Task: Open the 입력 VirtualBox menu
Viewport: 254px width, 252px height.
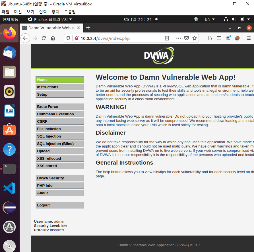Action: [43, 12]
